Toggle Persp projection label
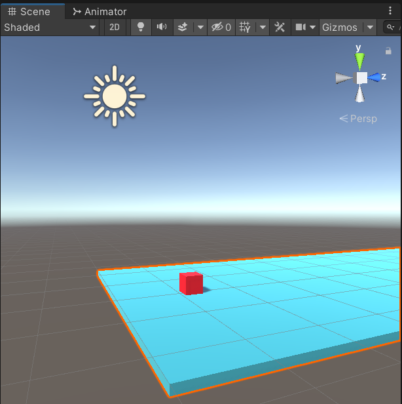This screenshot has height=404, width=402. point(358,119)
